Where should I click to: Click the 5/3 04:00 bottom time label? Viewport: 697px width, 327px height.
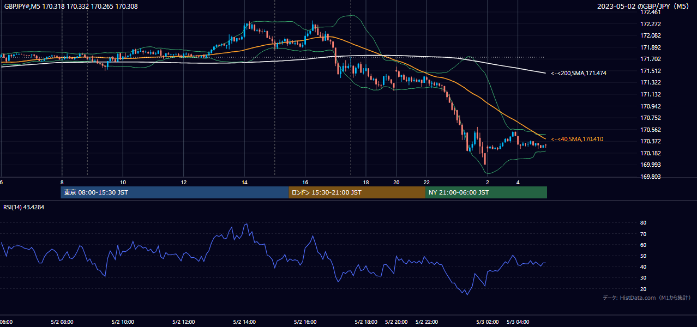coord(518,322)
